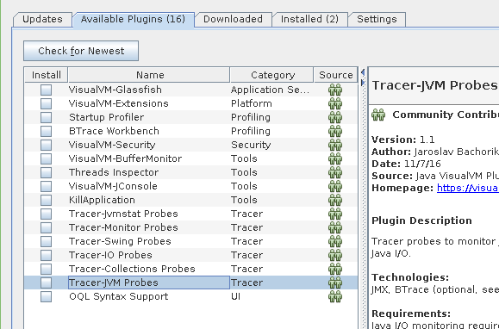Tick the VisualVM-BufferMonitor install checkbox
This screenshot has height=329, width=499.
tap(46, 158)
